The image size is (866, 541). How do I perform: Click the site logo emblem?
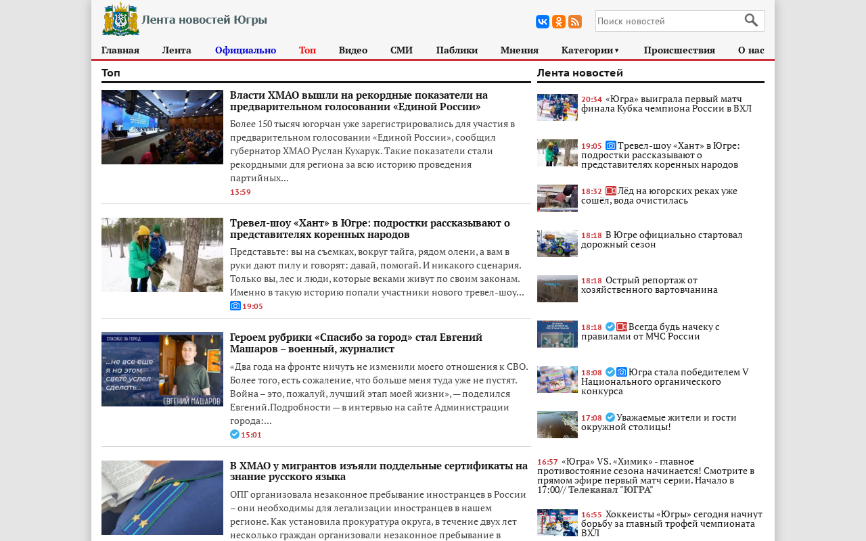click(x=120, y=19)
